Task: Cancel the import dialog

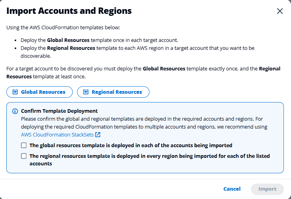Action: tap(232, 189)
